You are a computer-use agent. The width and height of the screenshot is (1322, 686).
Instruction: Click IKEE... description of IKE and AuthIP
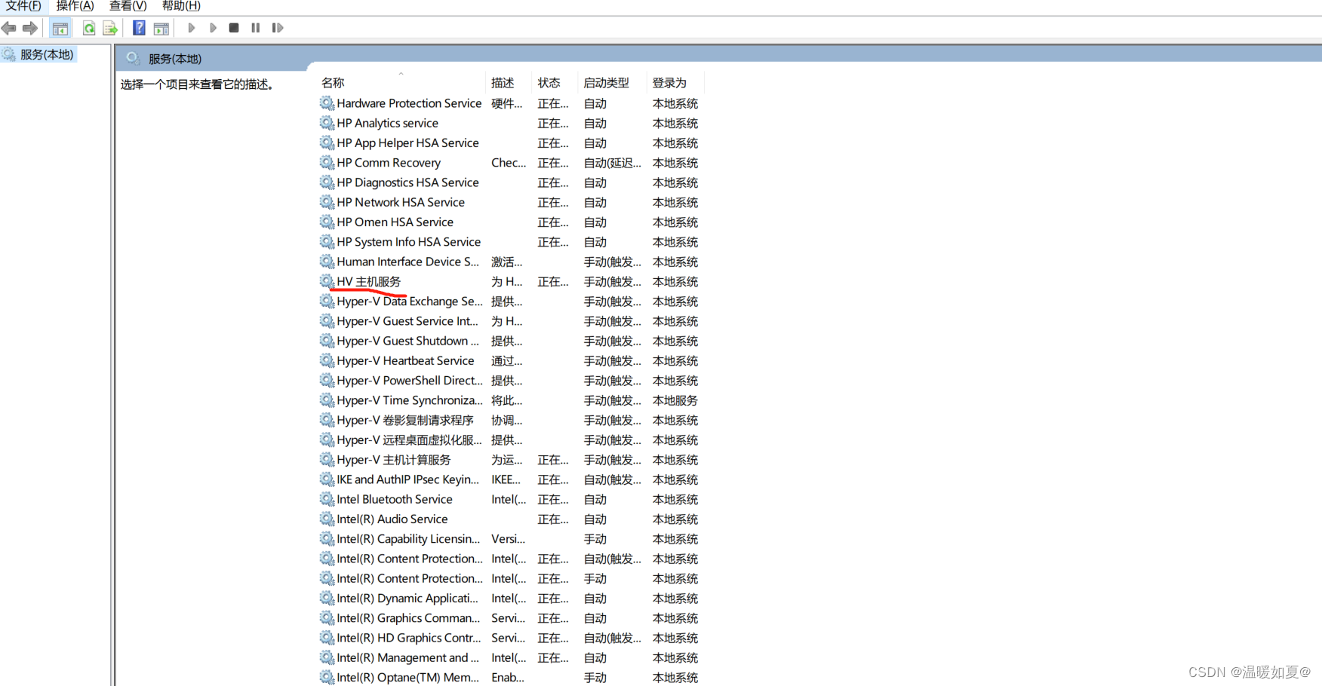[x=506, y=479]
